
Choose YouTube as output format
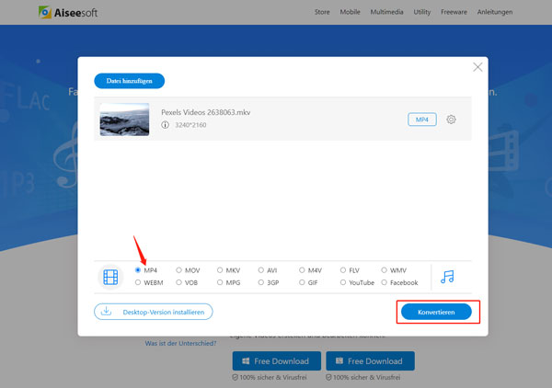(x=344, y=283)
